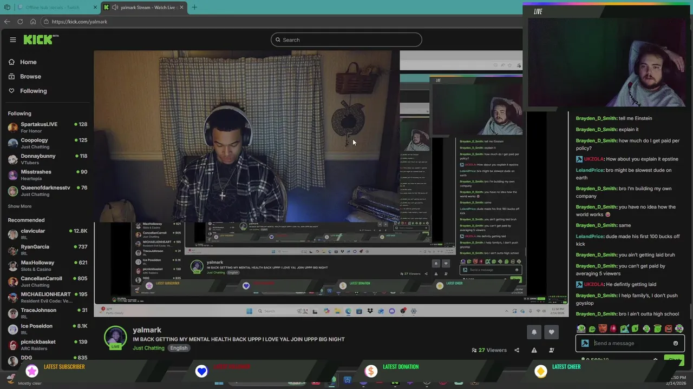This screenshot has height=389, width=693.
Task: Click the live video player
Action: point(330,184)
